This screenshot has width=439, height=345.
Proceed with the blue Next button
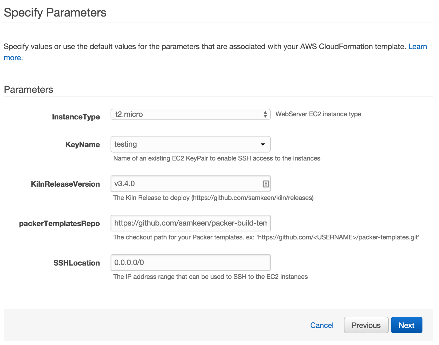(406, 325)
